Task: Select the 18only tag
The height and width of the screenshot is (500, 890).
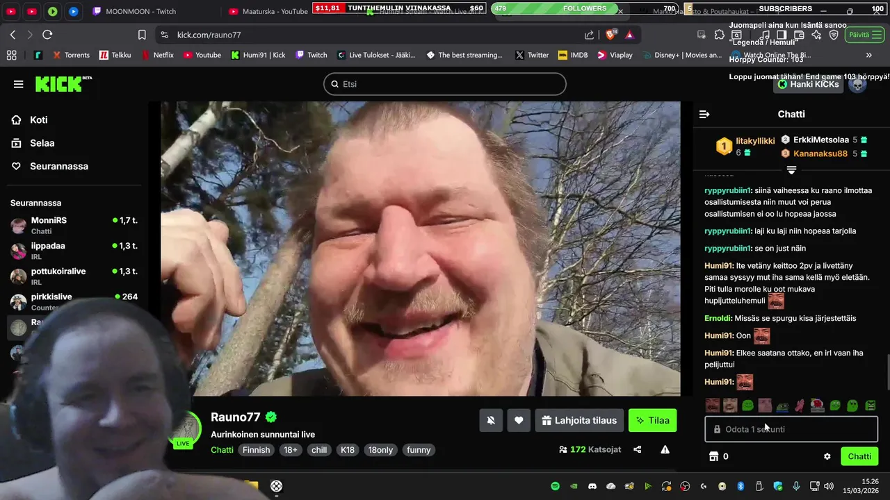Action: point(380,450)
